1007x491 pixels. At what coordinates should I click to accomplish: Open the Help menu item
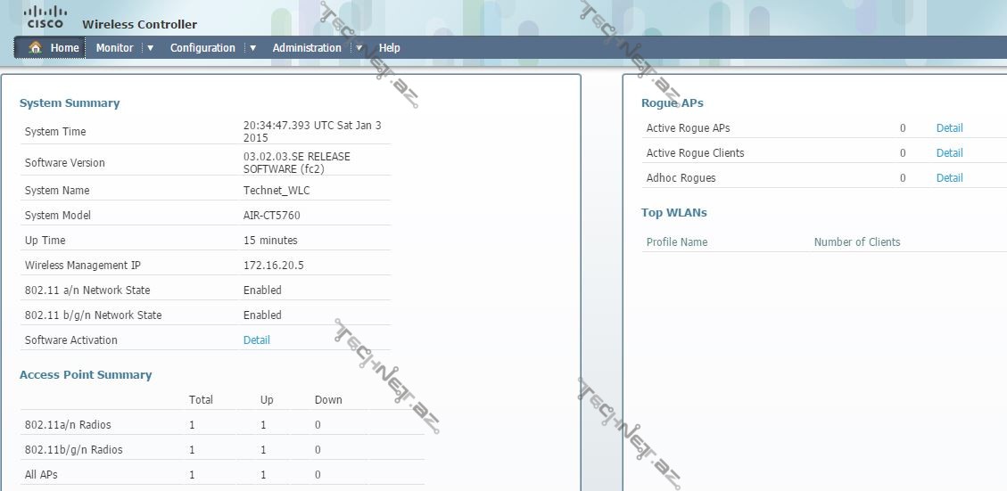click(389, 48)
